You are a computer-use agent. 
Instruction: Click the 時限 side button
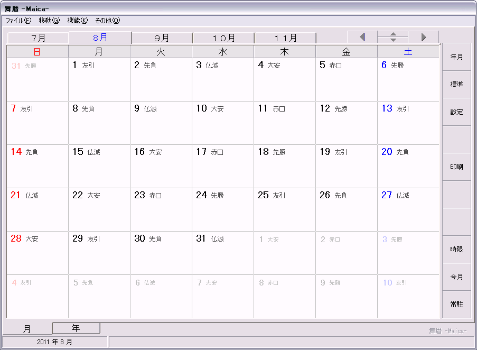tap(456, 249)
